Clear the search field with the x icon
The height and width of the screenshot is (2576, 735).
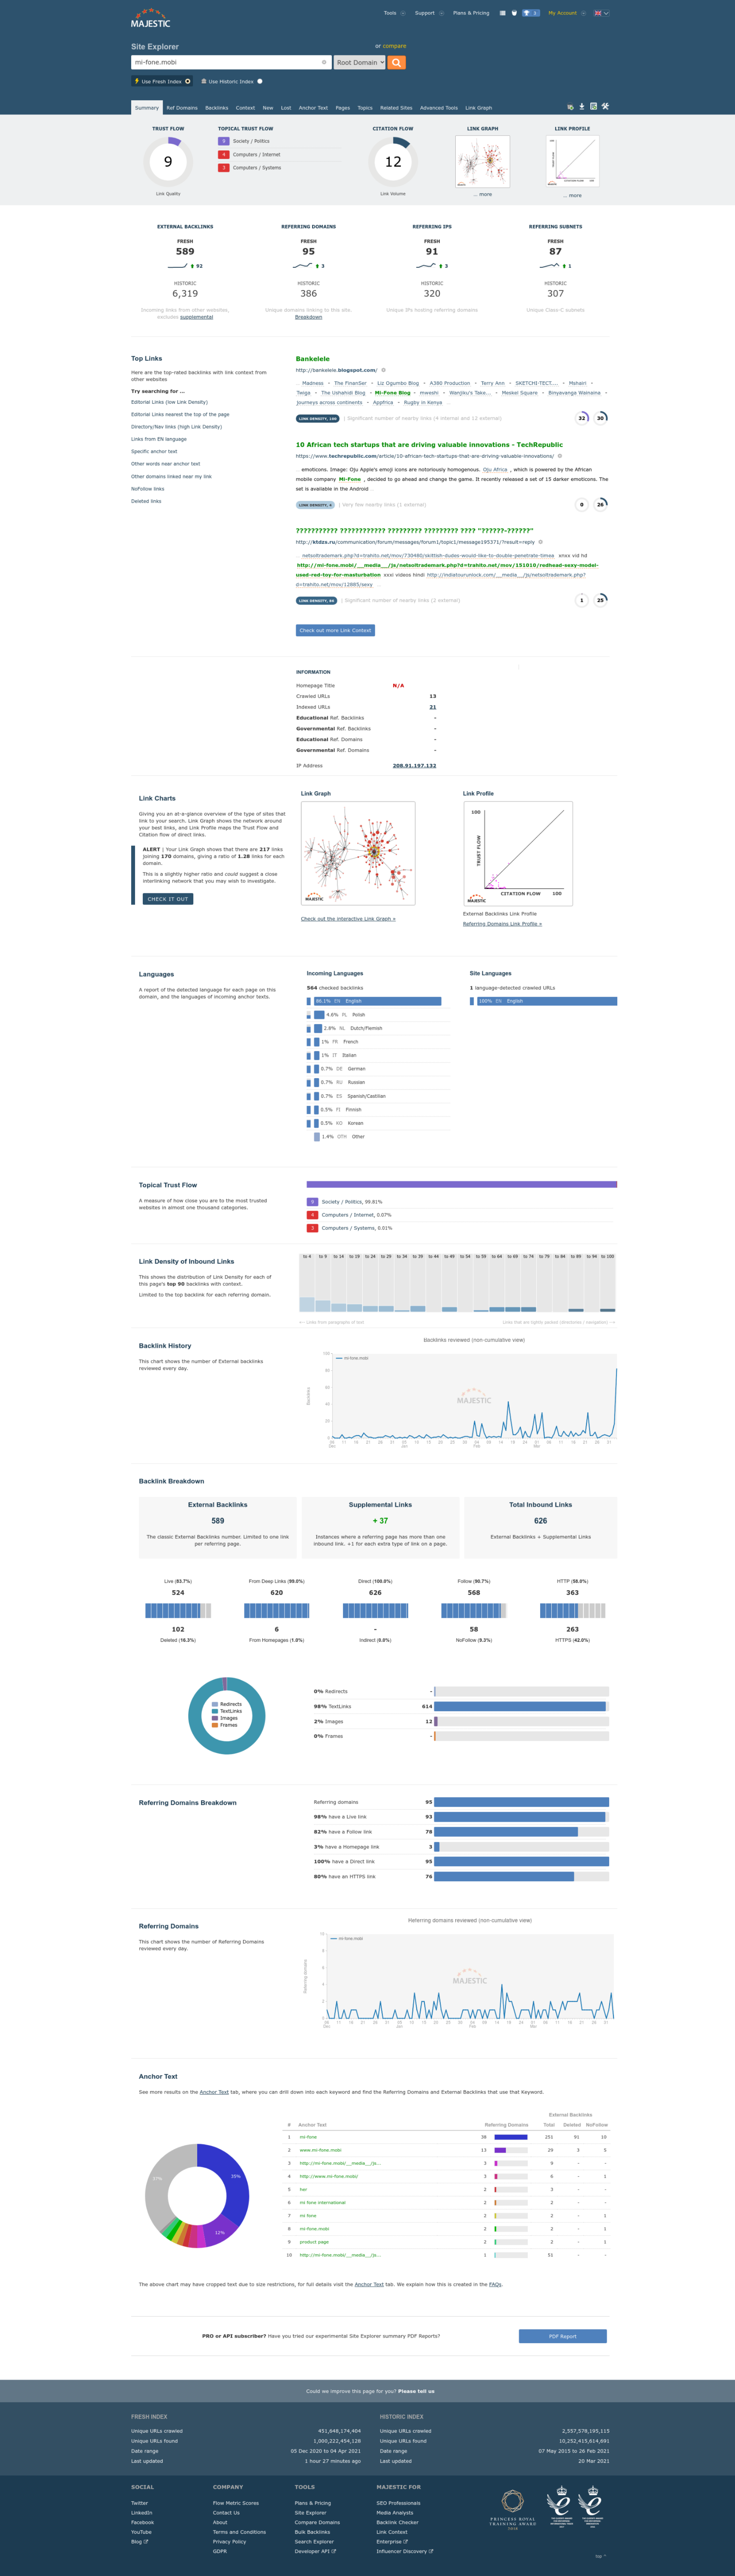(324, 62)
